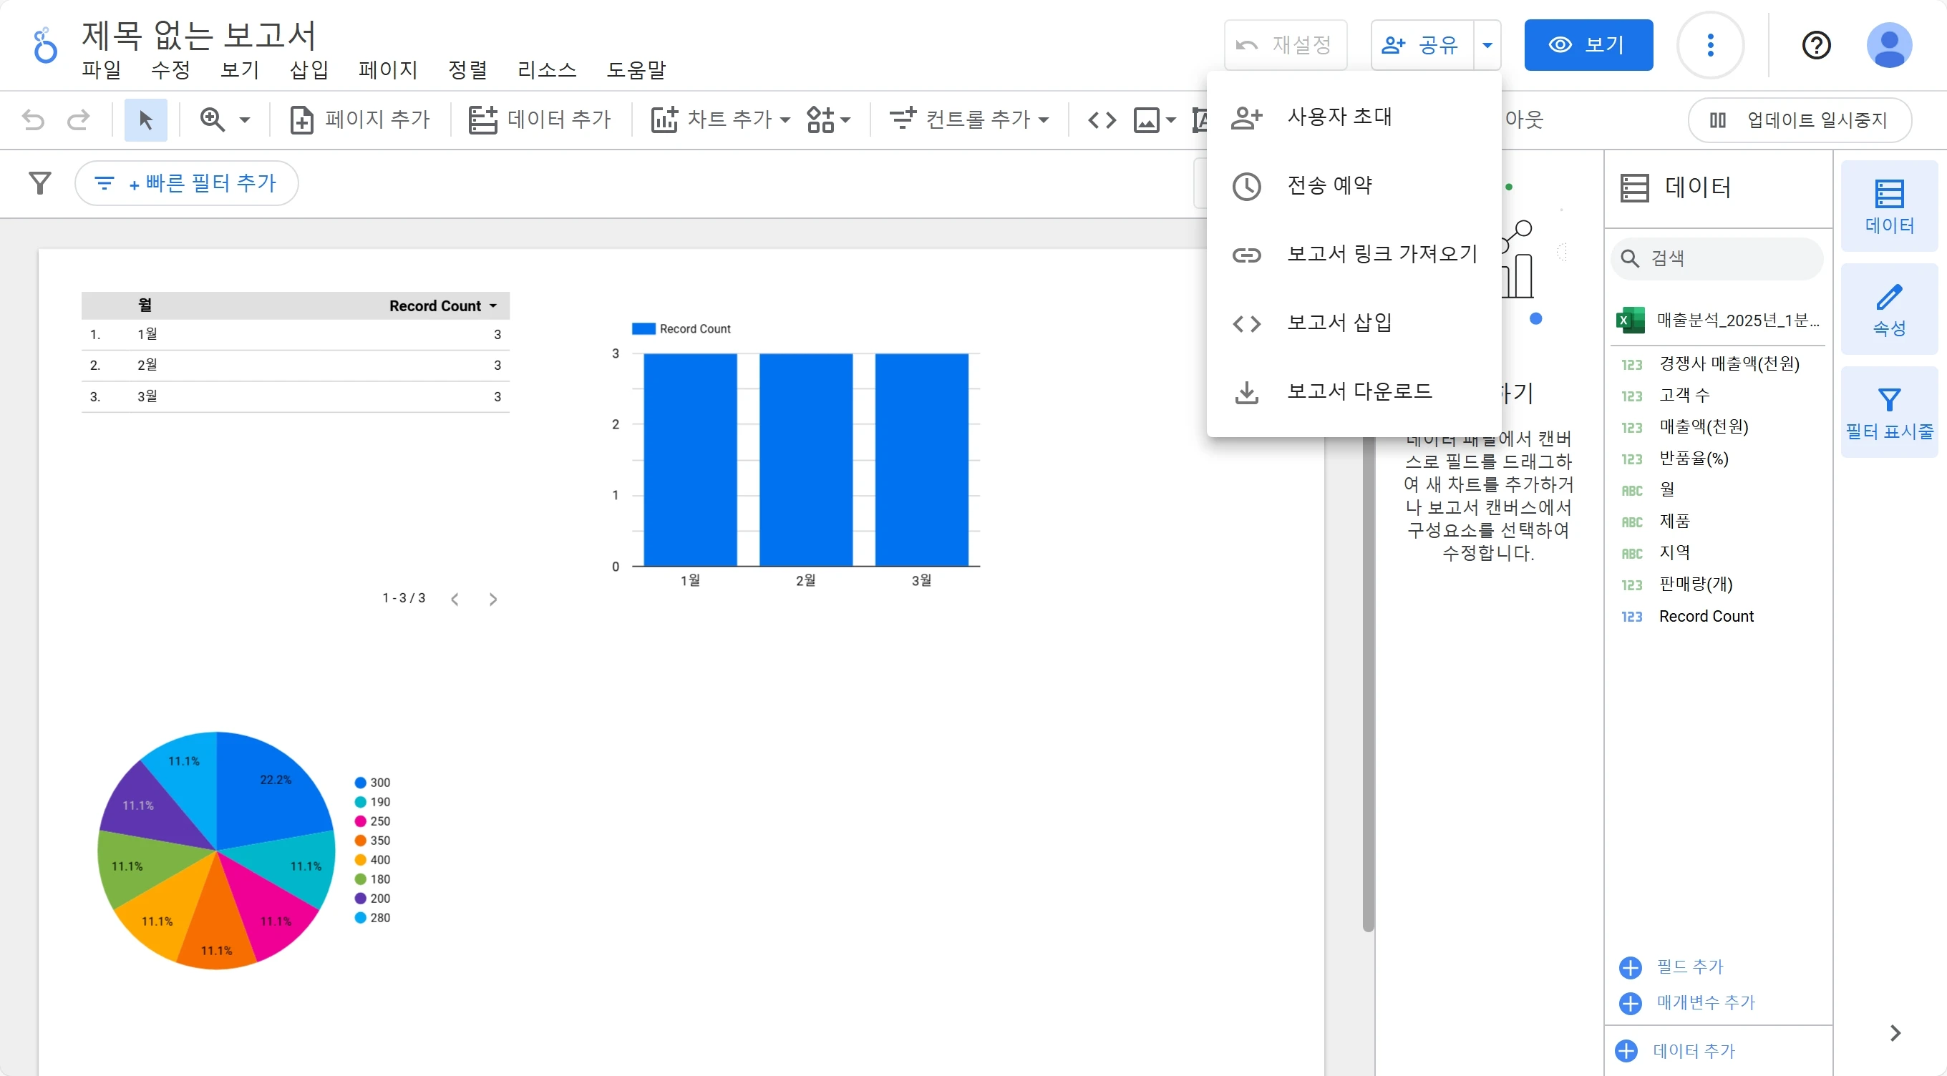
Task: Click the 2월 bar in bar chart
Action: [x=806, y=459]
